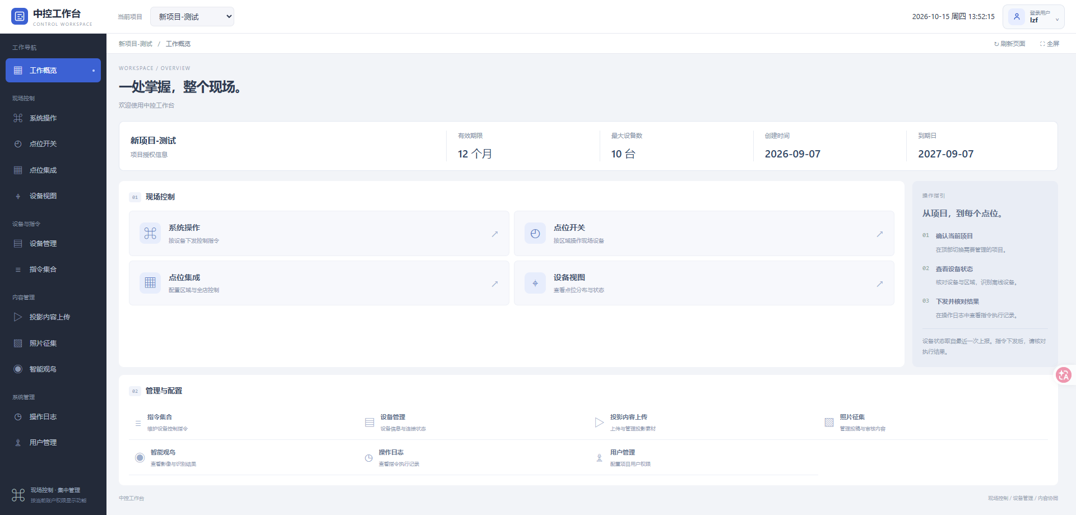
Task: Open 系统操作 from the sidebar
Action: [53, 118]
